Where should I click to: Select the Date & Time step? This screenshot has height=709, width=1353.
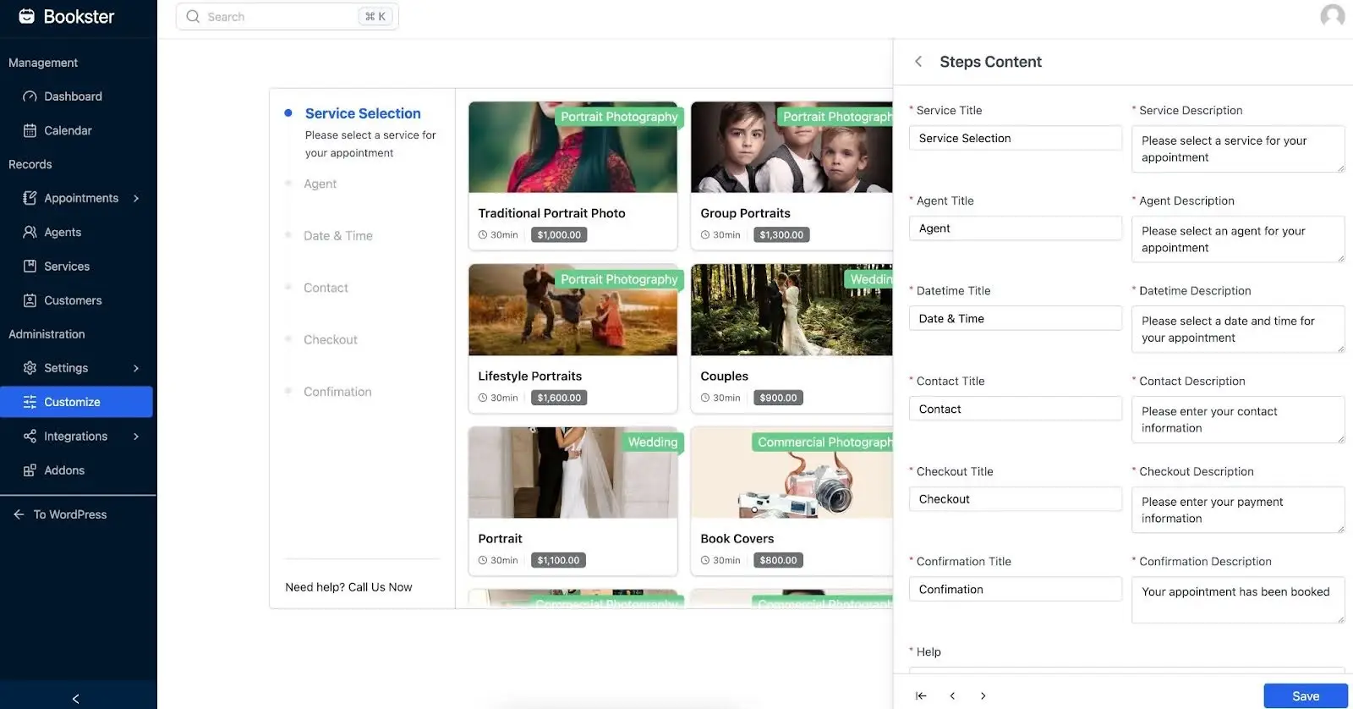coord(337,236)
